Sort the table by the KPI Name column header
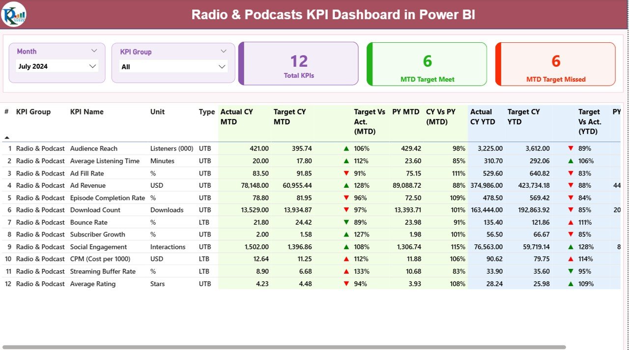 (86, 112)
